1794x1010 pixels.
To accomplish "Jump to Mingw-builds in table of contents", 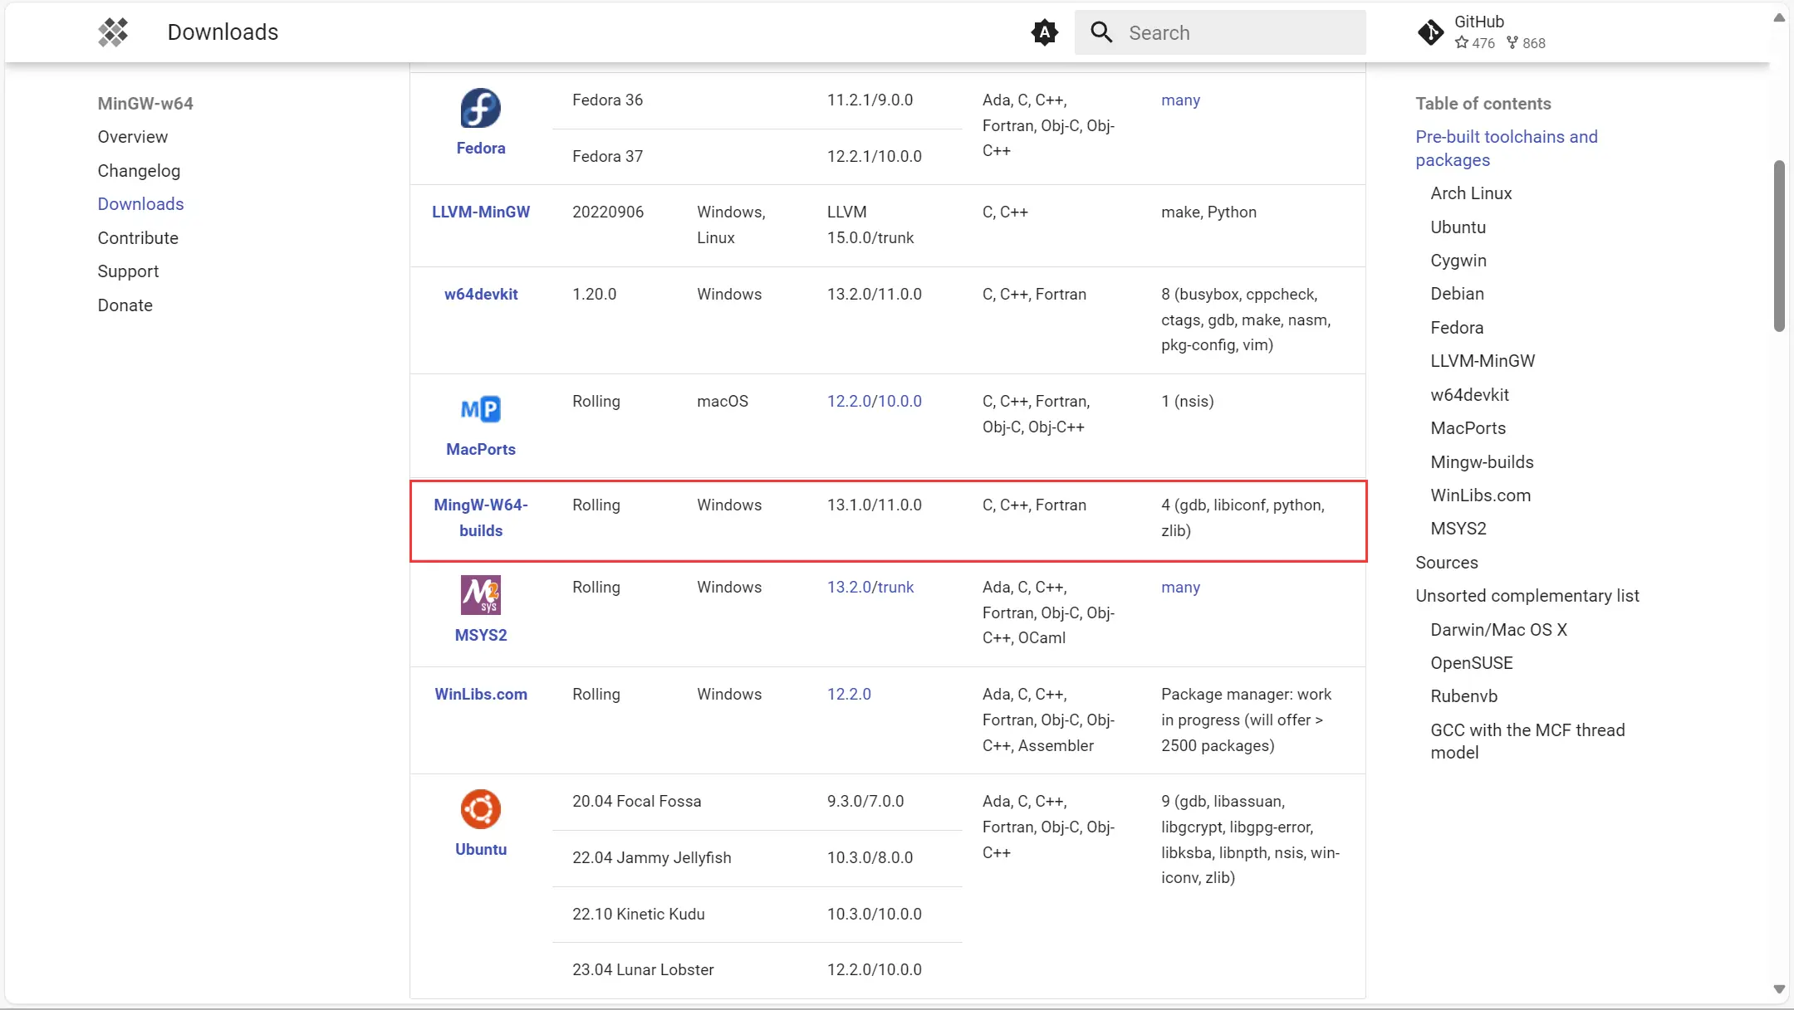I will [1482, 462].
